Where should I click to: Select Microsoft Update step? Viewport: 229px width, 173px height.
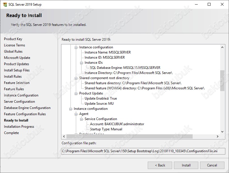[17, 58]
